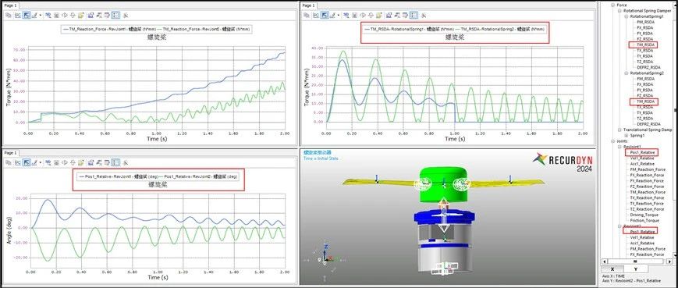
Task: Activate the select cursor tool in reaction force plot toolbar
Action: point(27,15)
